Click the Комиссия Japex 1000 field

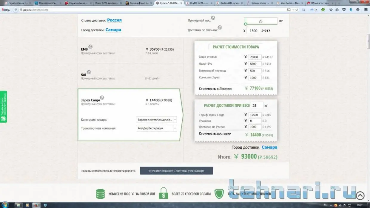(255, 77)
